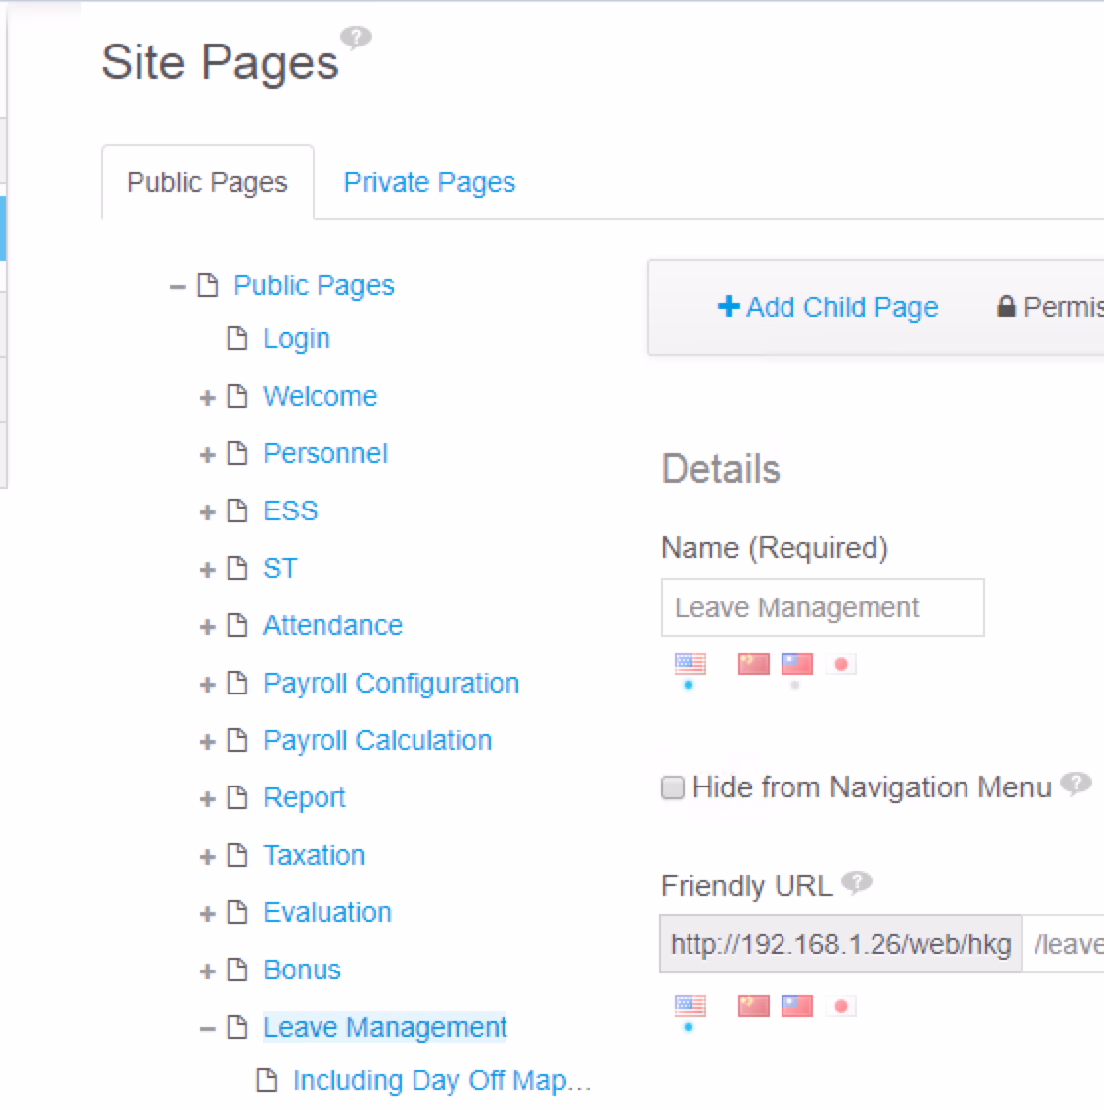
Task: Open help icon beside Site Pages title
Action: click(356, 38)
